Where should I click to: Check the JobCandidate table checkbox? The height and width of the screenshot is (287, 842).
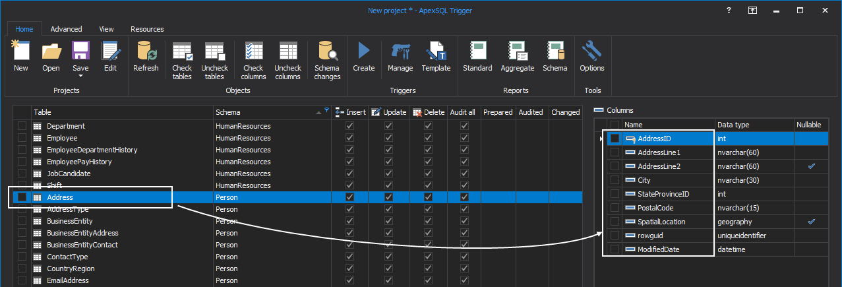[x=22, y=174]
